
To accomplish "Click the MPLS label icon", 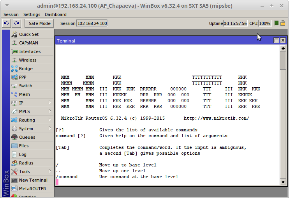I will [x=14, y=111].
